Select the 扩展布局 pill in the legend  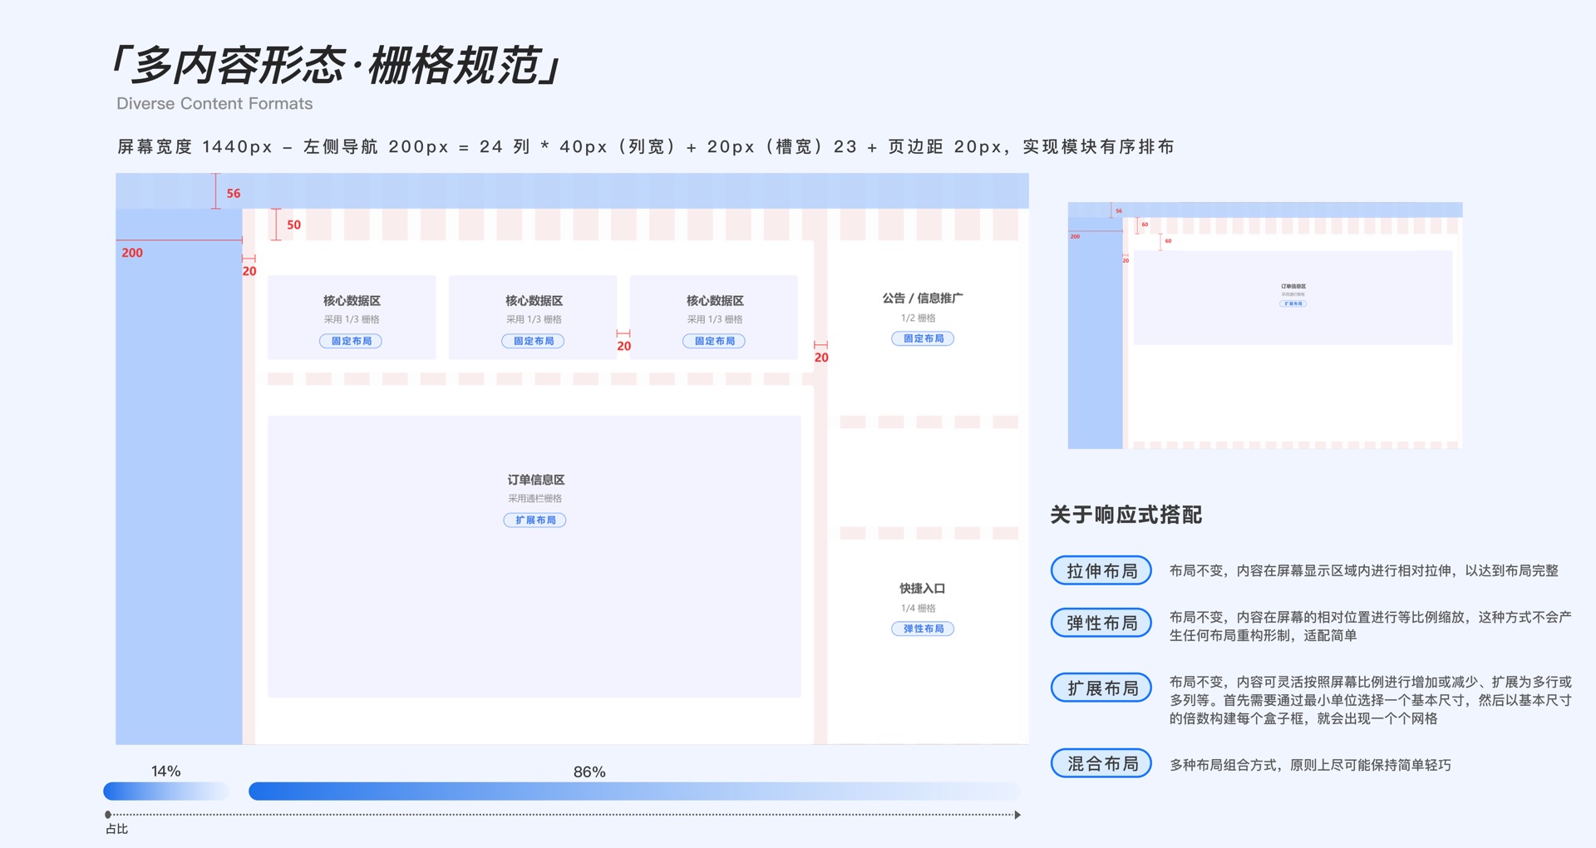(x=1101, y=688)
